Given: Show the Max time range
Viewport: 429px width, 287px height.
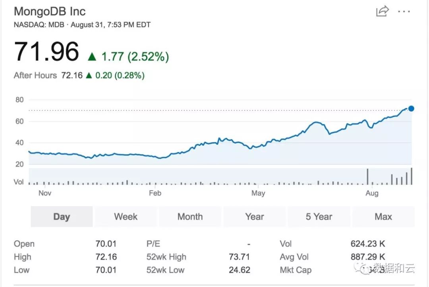Looking at the screenshot, I should pos(383,216).
